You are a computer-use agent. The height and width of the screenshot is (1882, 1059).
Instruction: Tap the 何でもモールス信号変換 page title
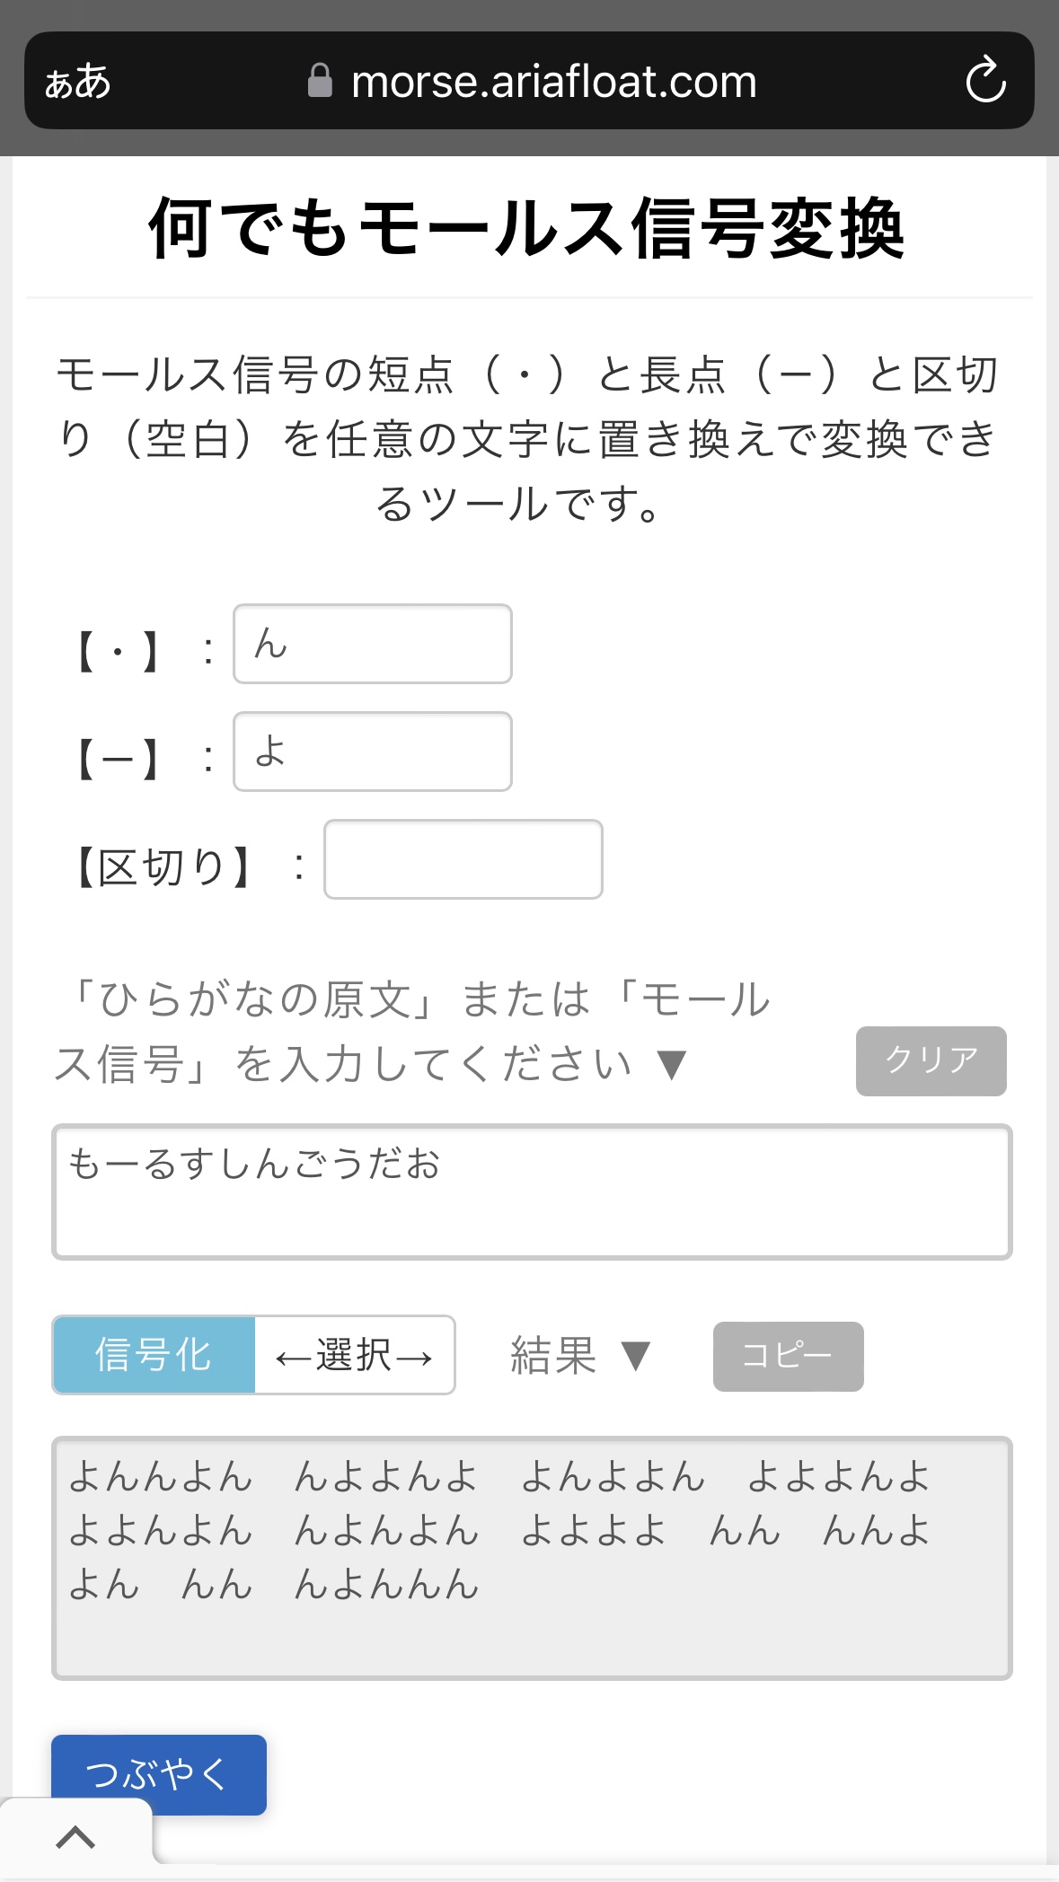pos(527,229)
